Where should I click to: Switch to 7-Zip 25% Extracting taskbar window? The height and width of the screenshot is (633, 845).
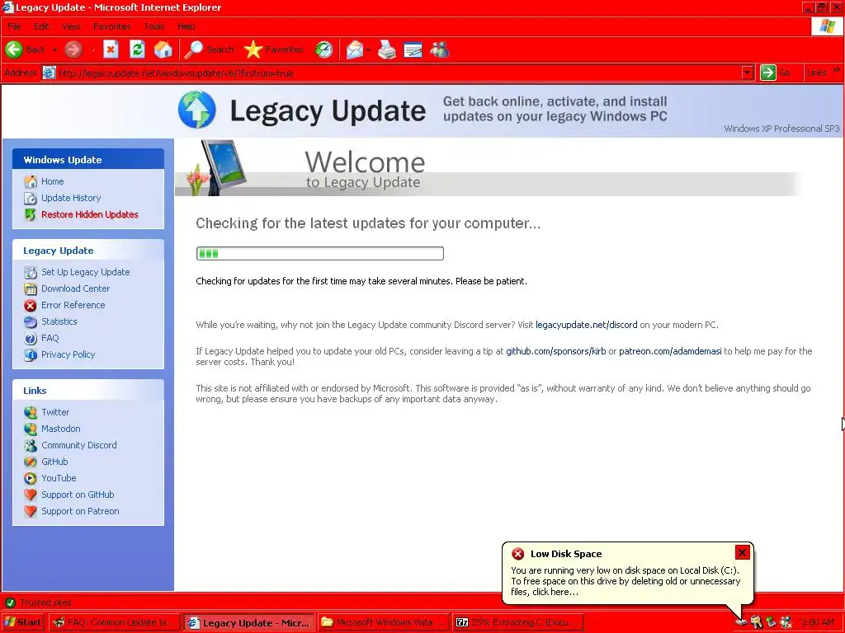pos(518,622)
